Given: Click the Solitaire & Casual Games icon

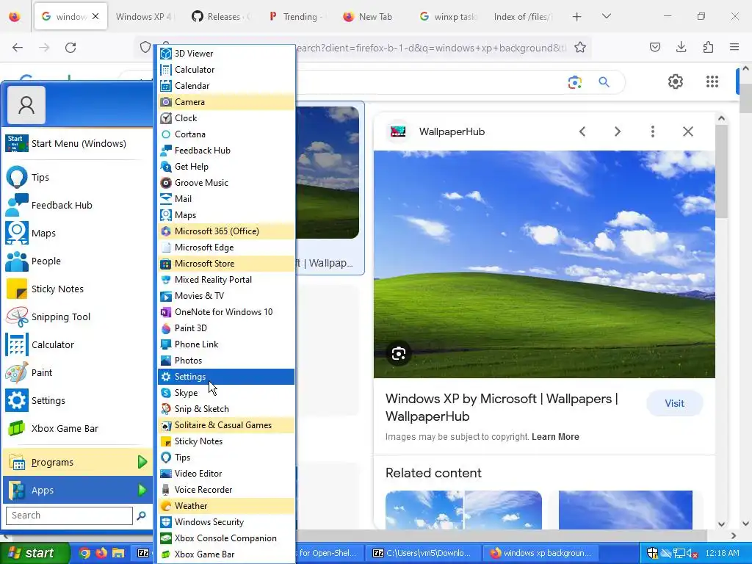Looking at the screenshot, I should click(x=166, y=425).
